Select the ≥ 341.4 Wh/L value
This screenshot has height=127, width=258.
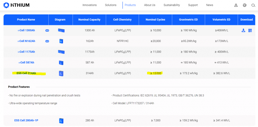[222, 121]
